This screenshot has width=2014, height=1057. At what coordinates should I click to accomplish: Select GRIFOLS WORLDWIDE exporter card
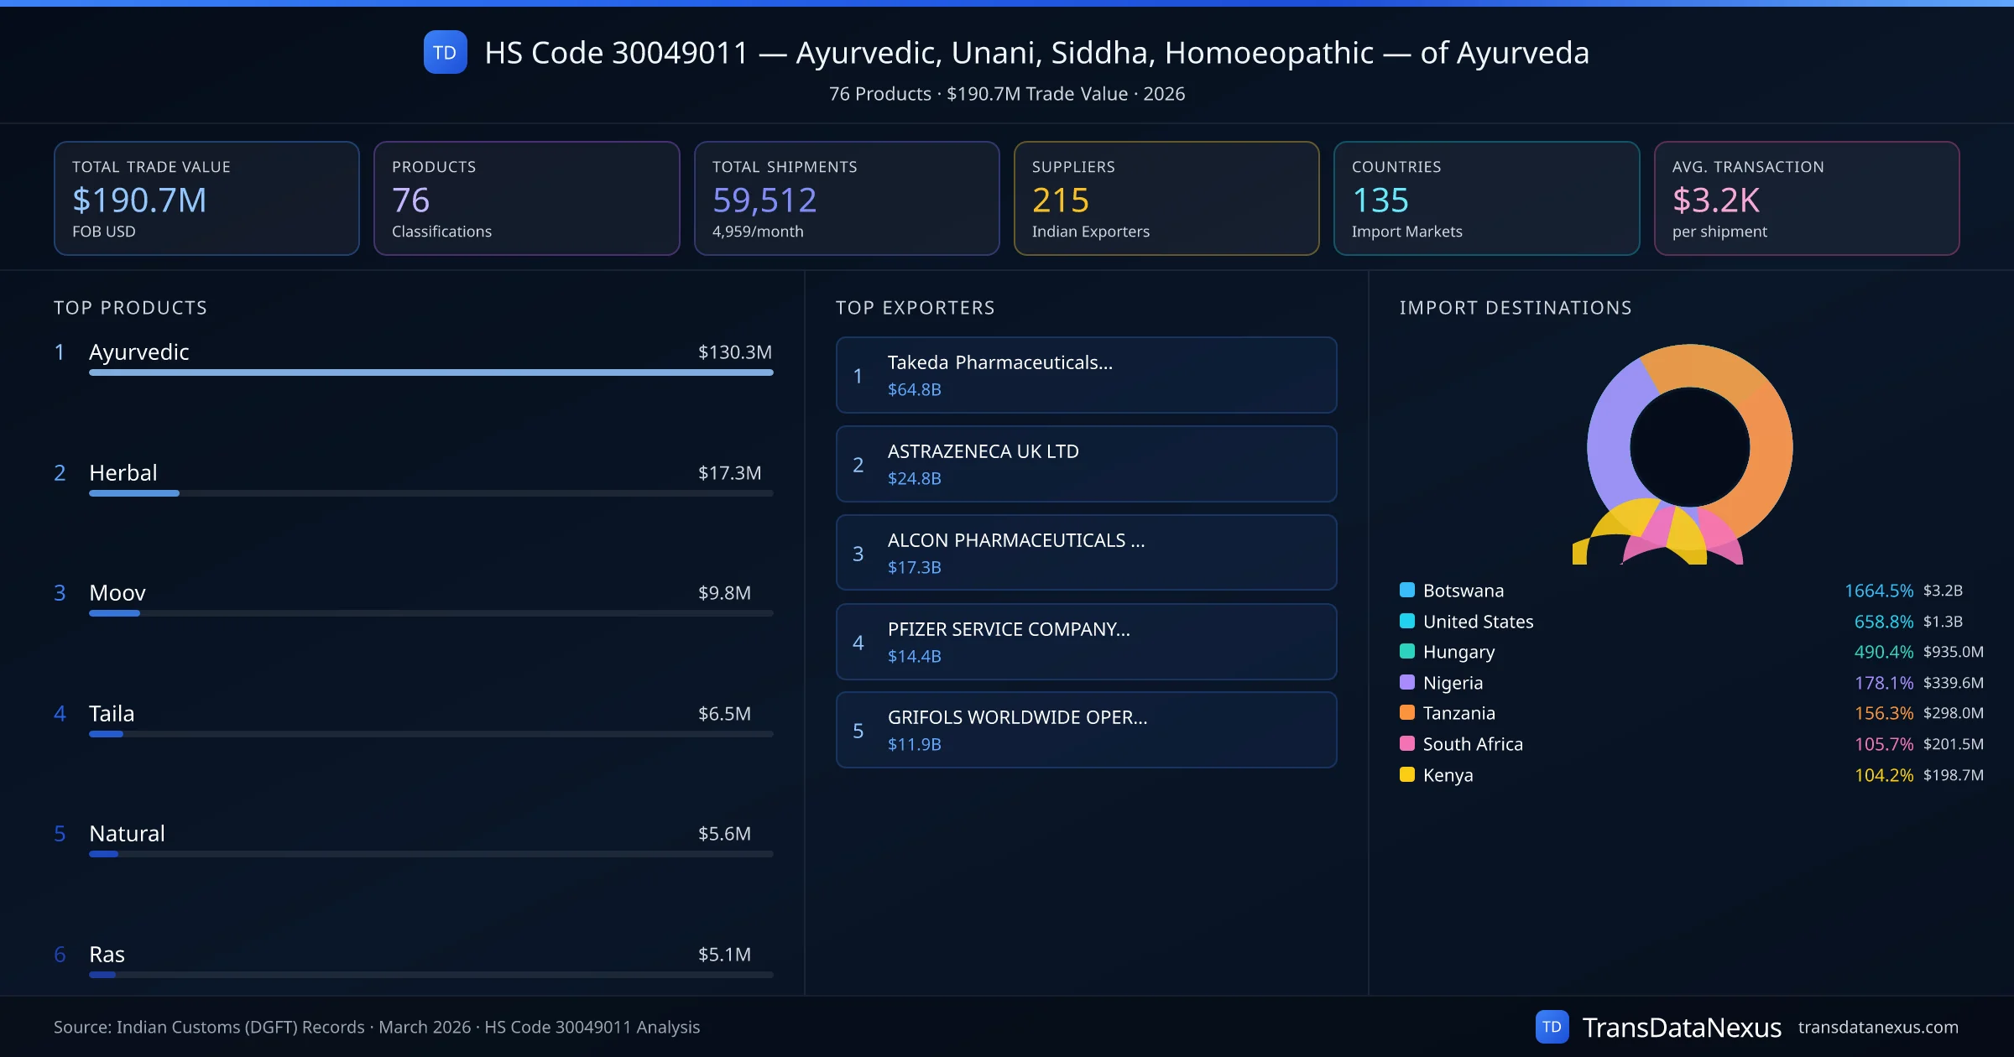[x=1086, y=730]
